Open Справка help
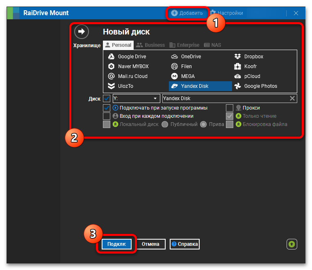The height and width of the screenshot is (270, 312). pyautogui.click(x=184, y=244)
